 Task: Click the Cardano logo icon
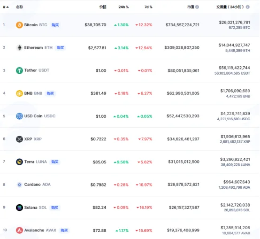point(19,185)
